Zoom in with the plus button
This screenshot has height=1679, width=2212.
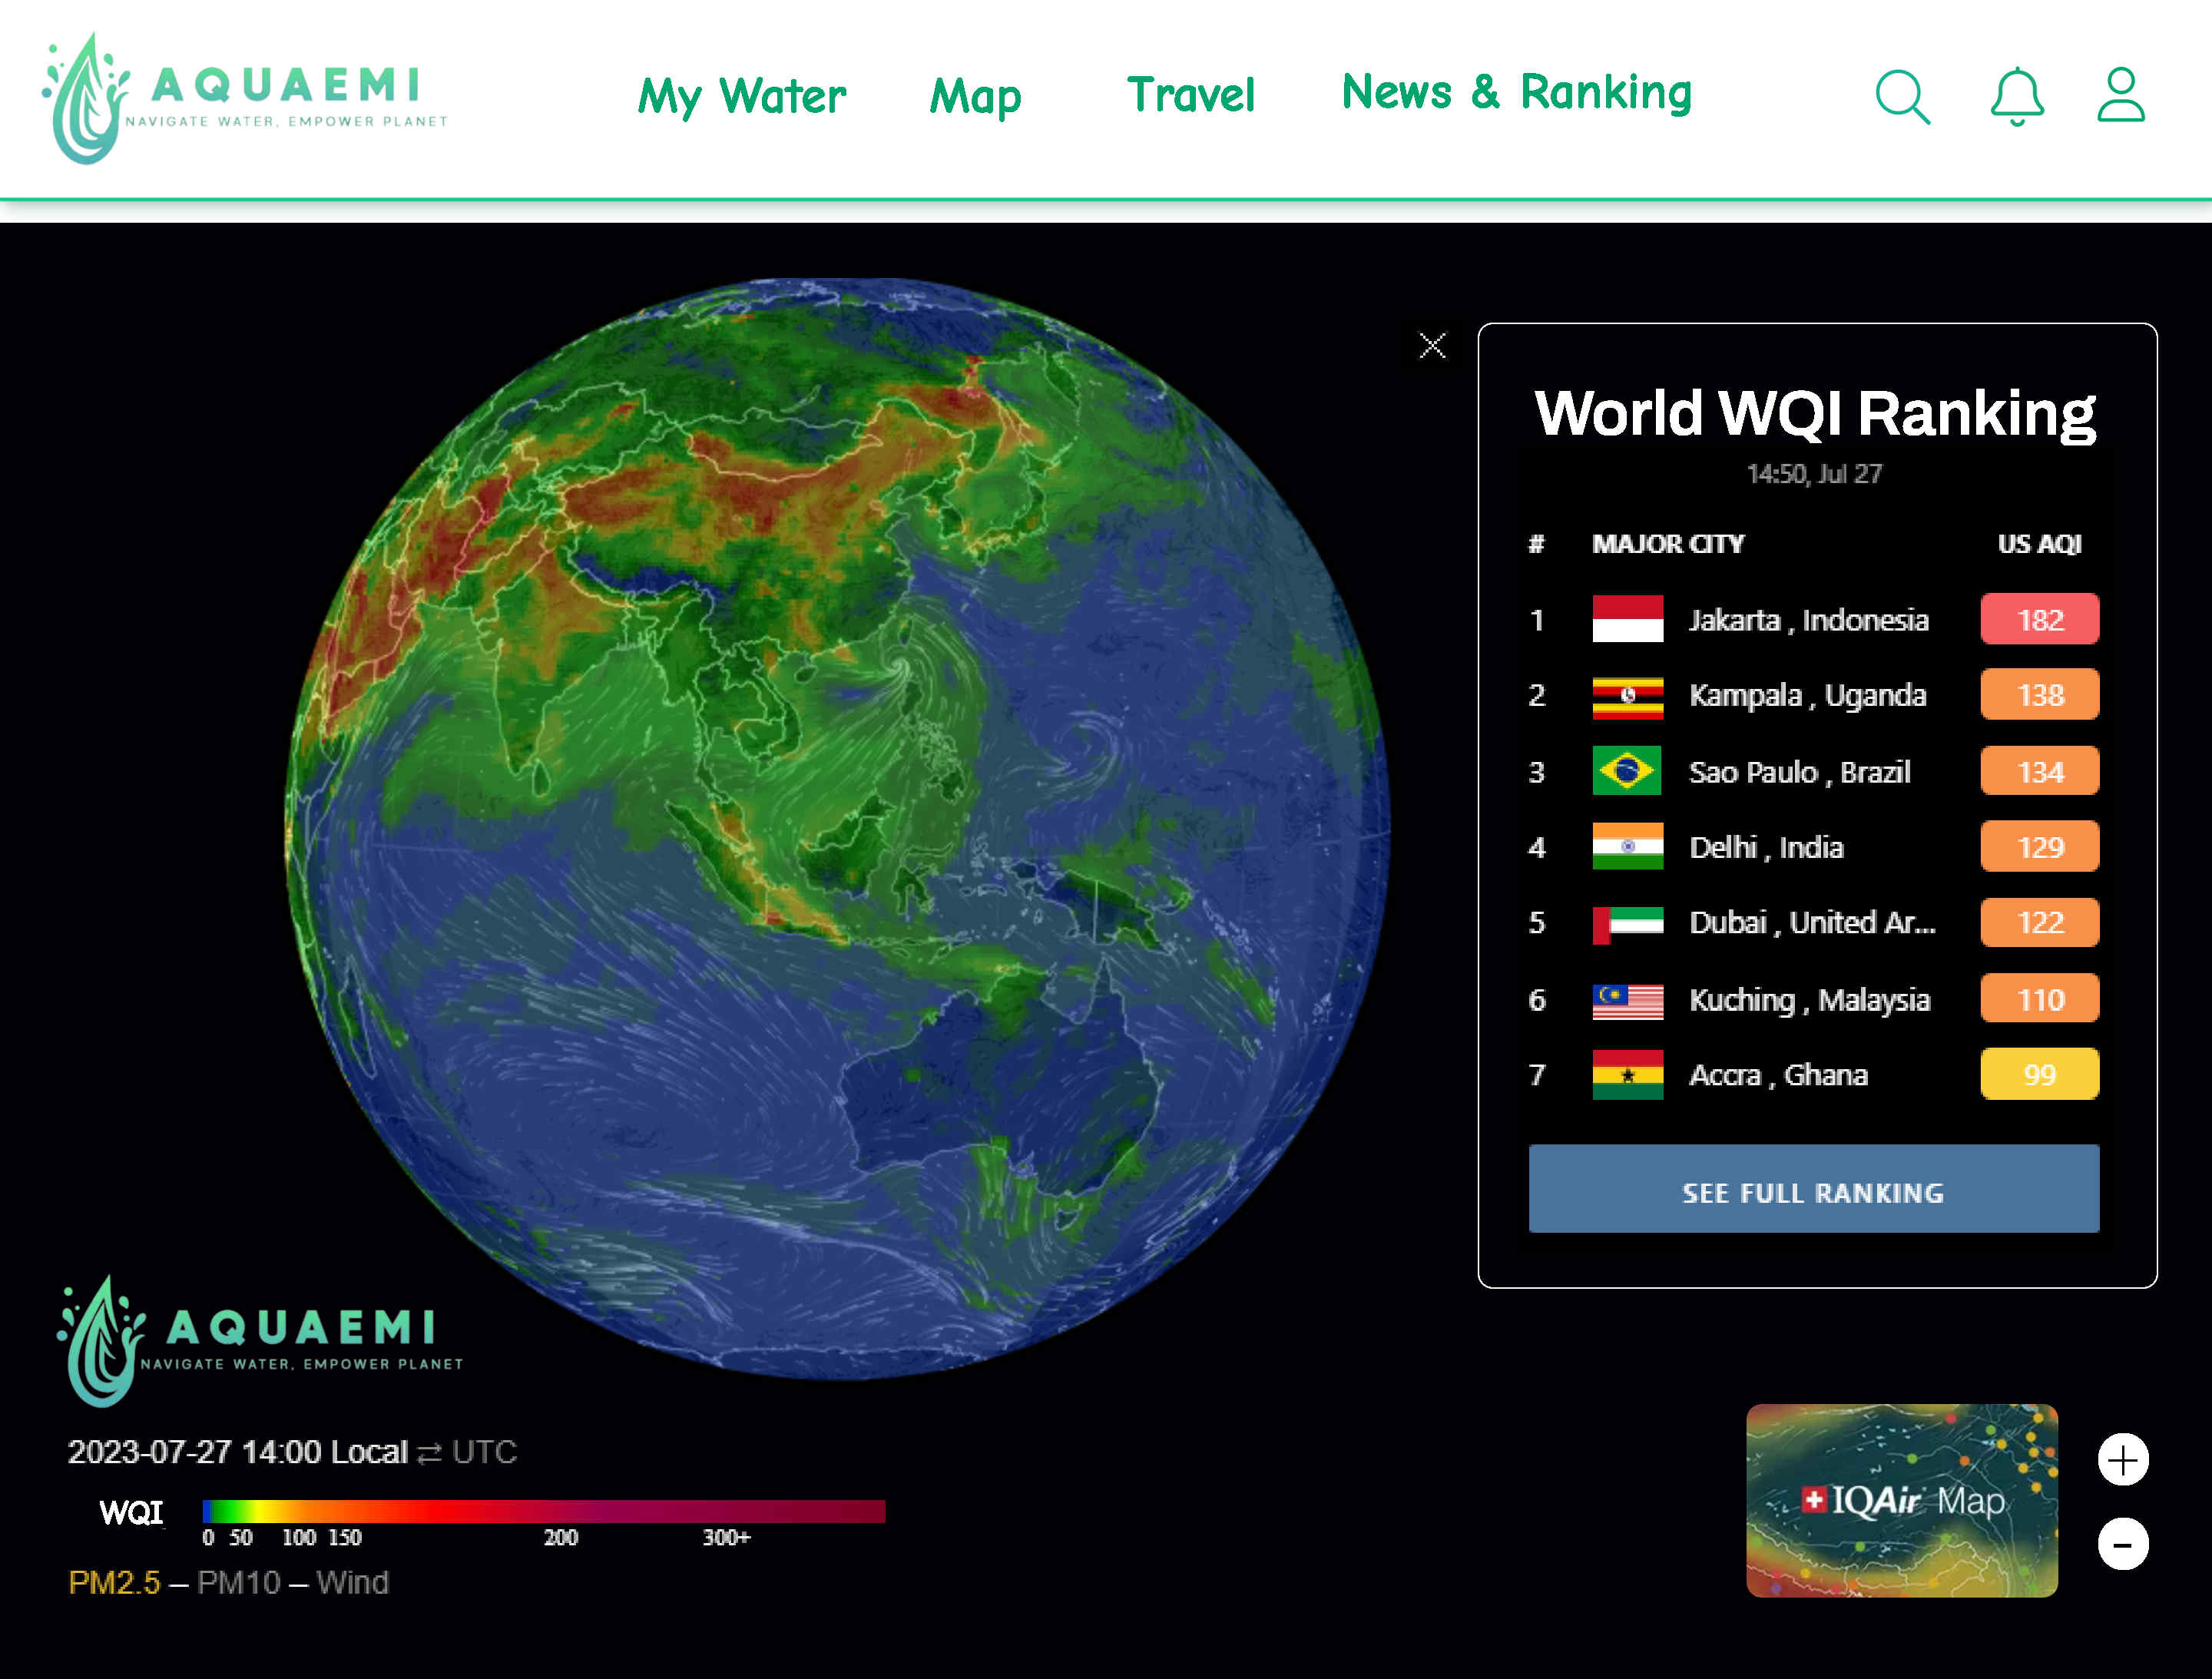tap(2122, 1460)
